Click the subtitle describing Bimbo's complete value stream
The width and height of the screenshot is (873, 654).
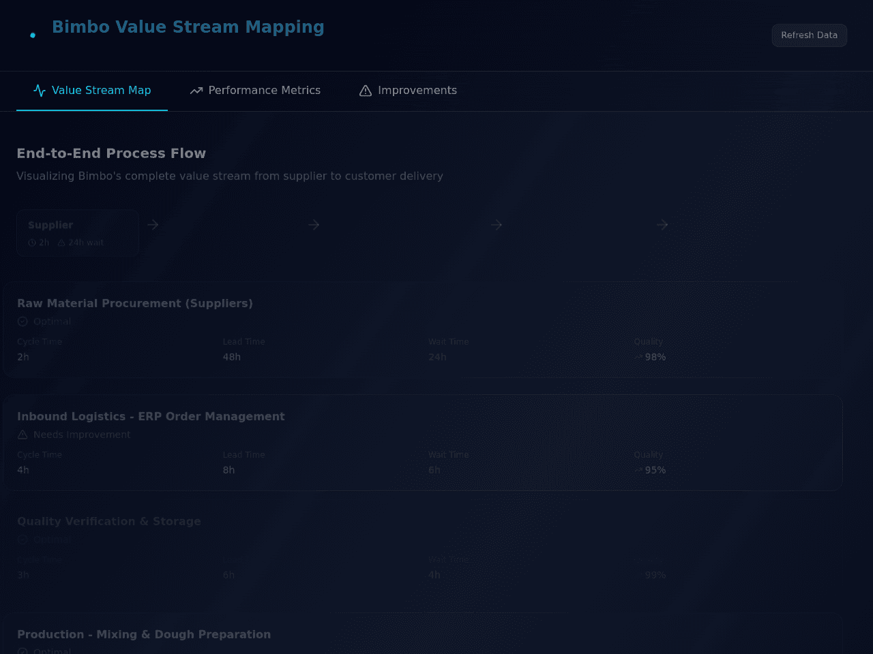coord(230,176)
